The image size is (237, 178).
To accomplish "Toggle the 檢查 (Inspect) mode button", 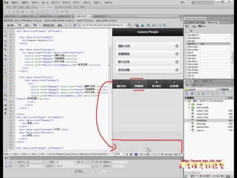I will [x=60, y=25].
